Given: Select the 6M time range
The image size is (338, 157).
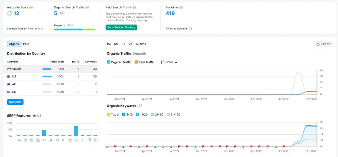Looking at the screenshot, I should coord(116,44).
